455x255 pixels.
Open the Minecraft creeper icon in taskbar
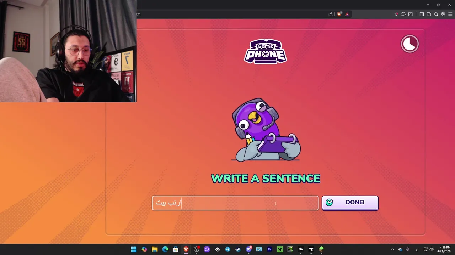[x=280, y=249]
